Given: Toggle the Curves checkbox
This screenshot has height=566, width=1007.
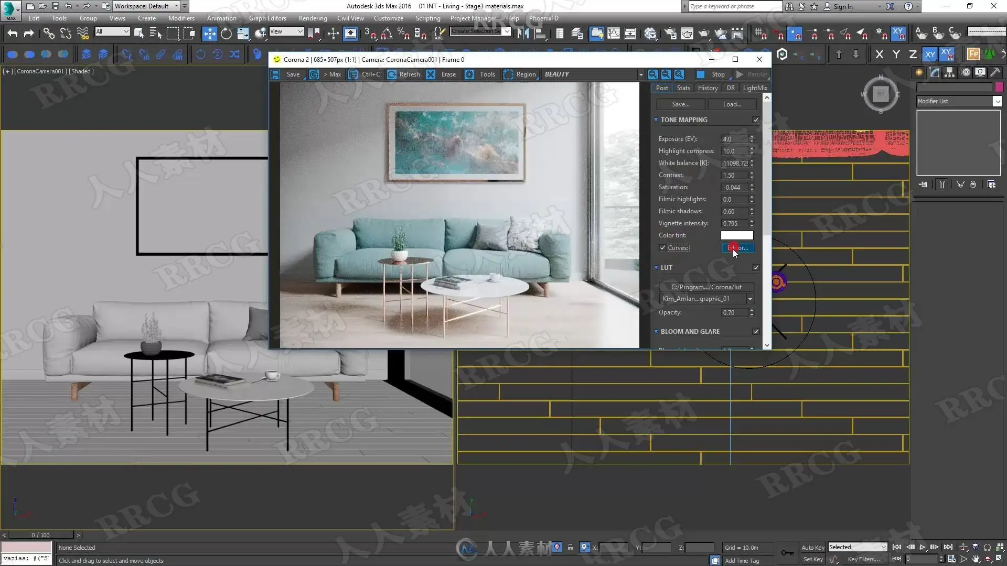Looking at the screenshot, I should (x=662, y=248).
